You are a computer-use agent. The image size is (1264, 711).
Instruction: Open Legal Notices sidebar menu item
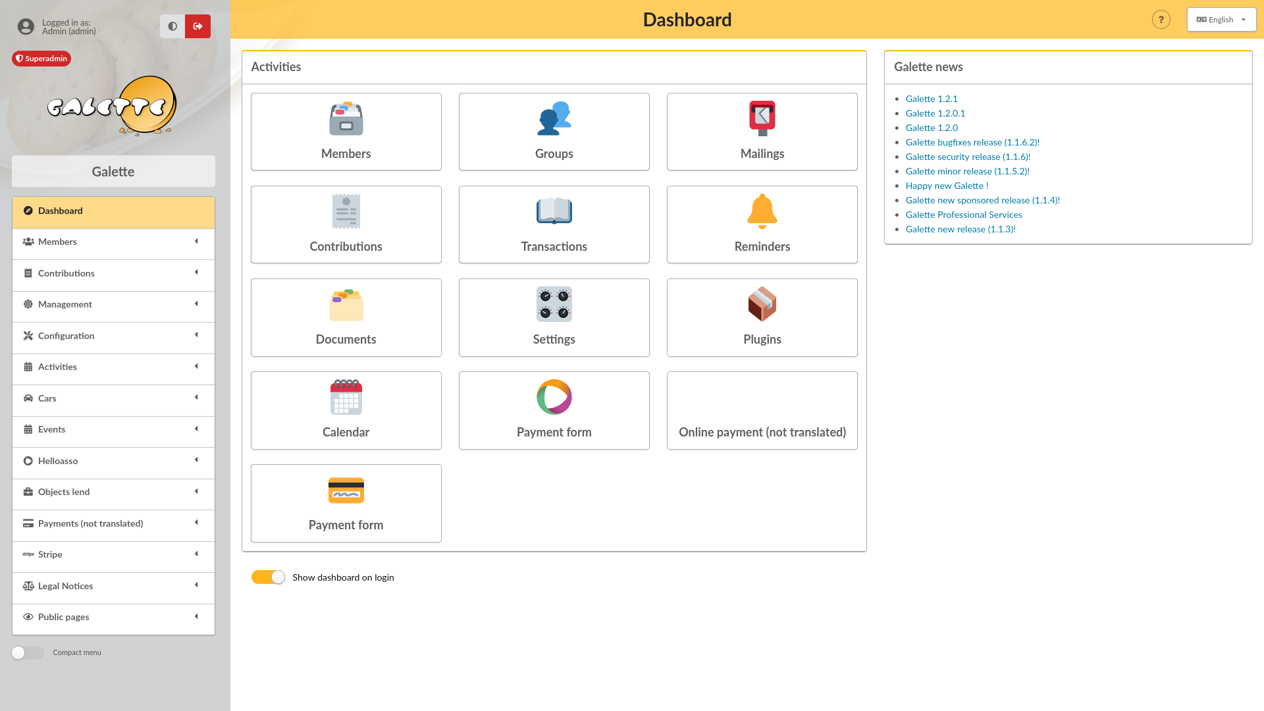113,587
